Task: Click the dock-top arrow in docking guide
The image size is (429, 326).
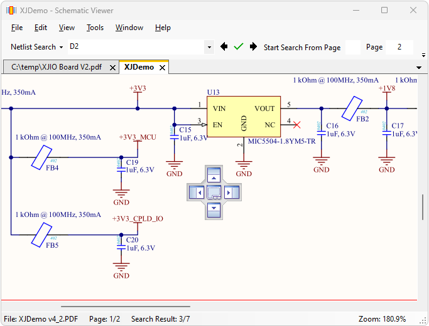Action: click(x=214, y=176)
